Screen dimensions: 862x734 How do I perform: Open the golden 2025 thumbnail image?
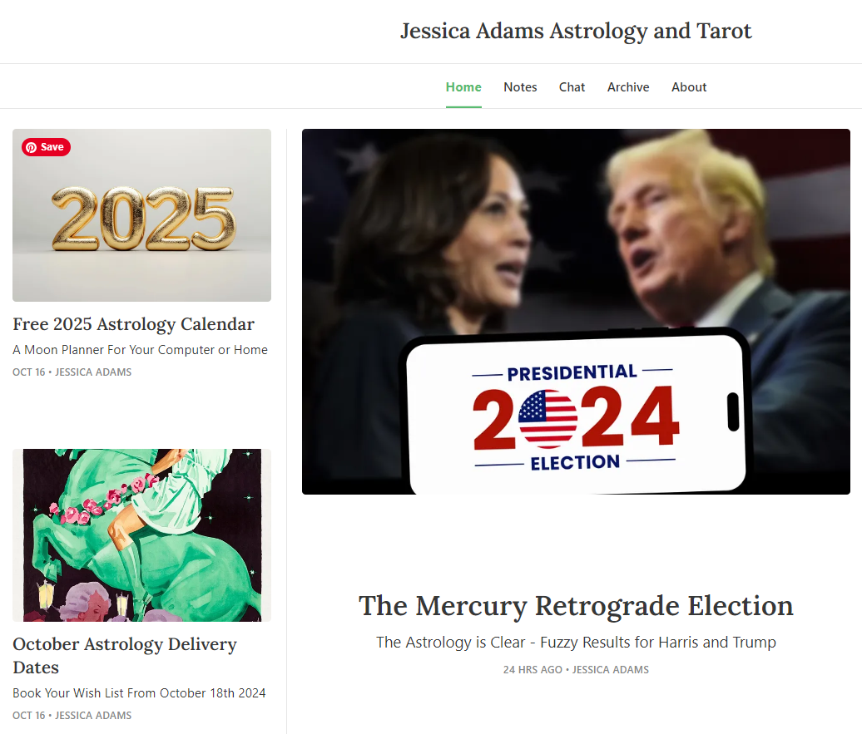(141, 214)
